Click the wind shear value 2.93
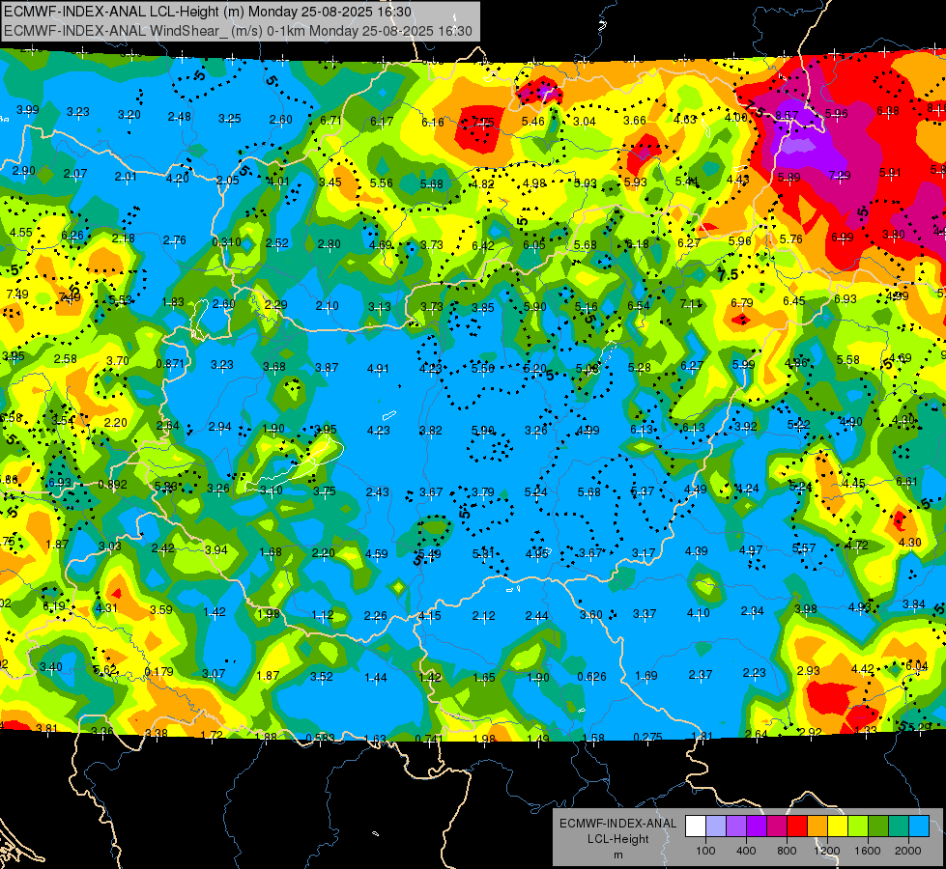The width and height of the screenshot is (946, 869). [x=809, y=671]
